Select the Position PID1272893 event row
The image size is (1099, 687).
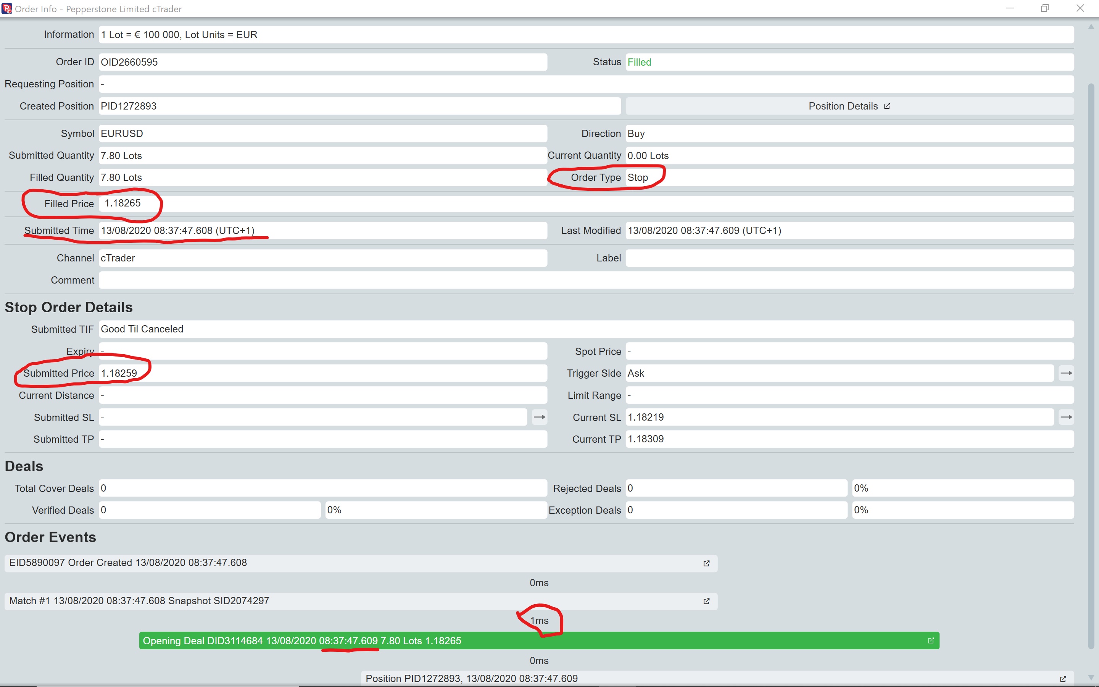point(717,679)
